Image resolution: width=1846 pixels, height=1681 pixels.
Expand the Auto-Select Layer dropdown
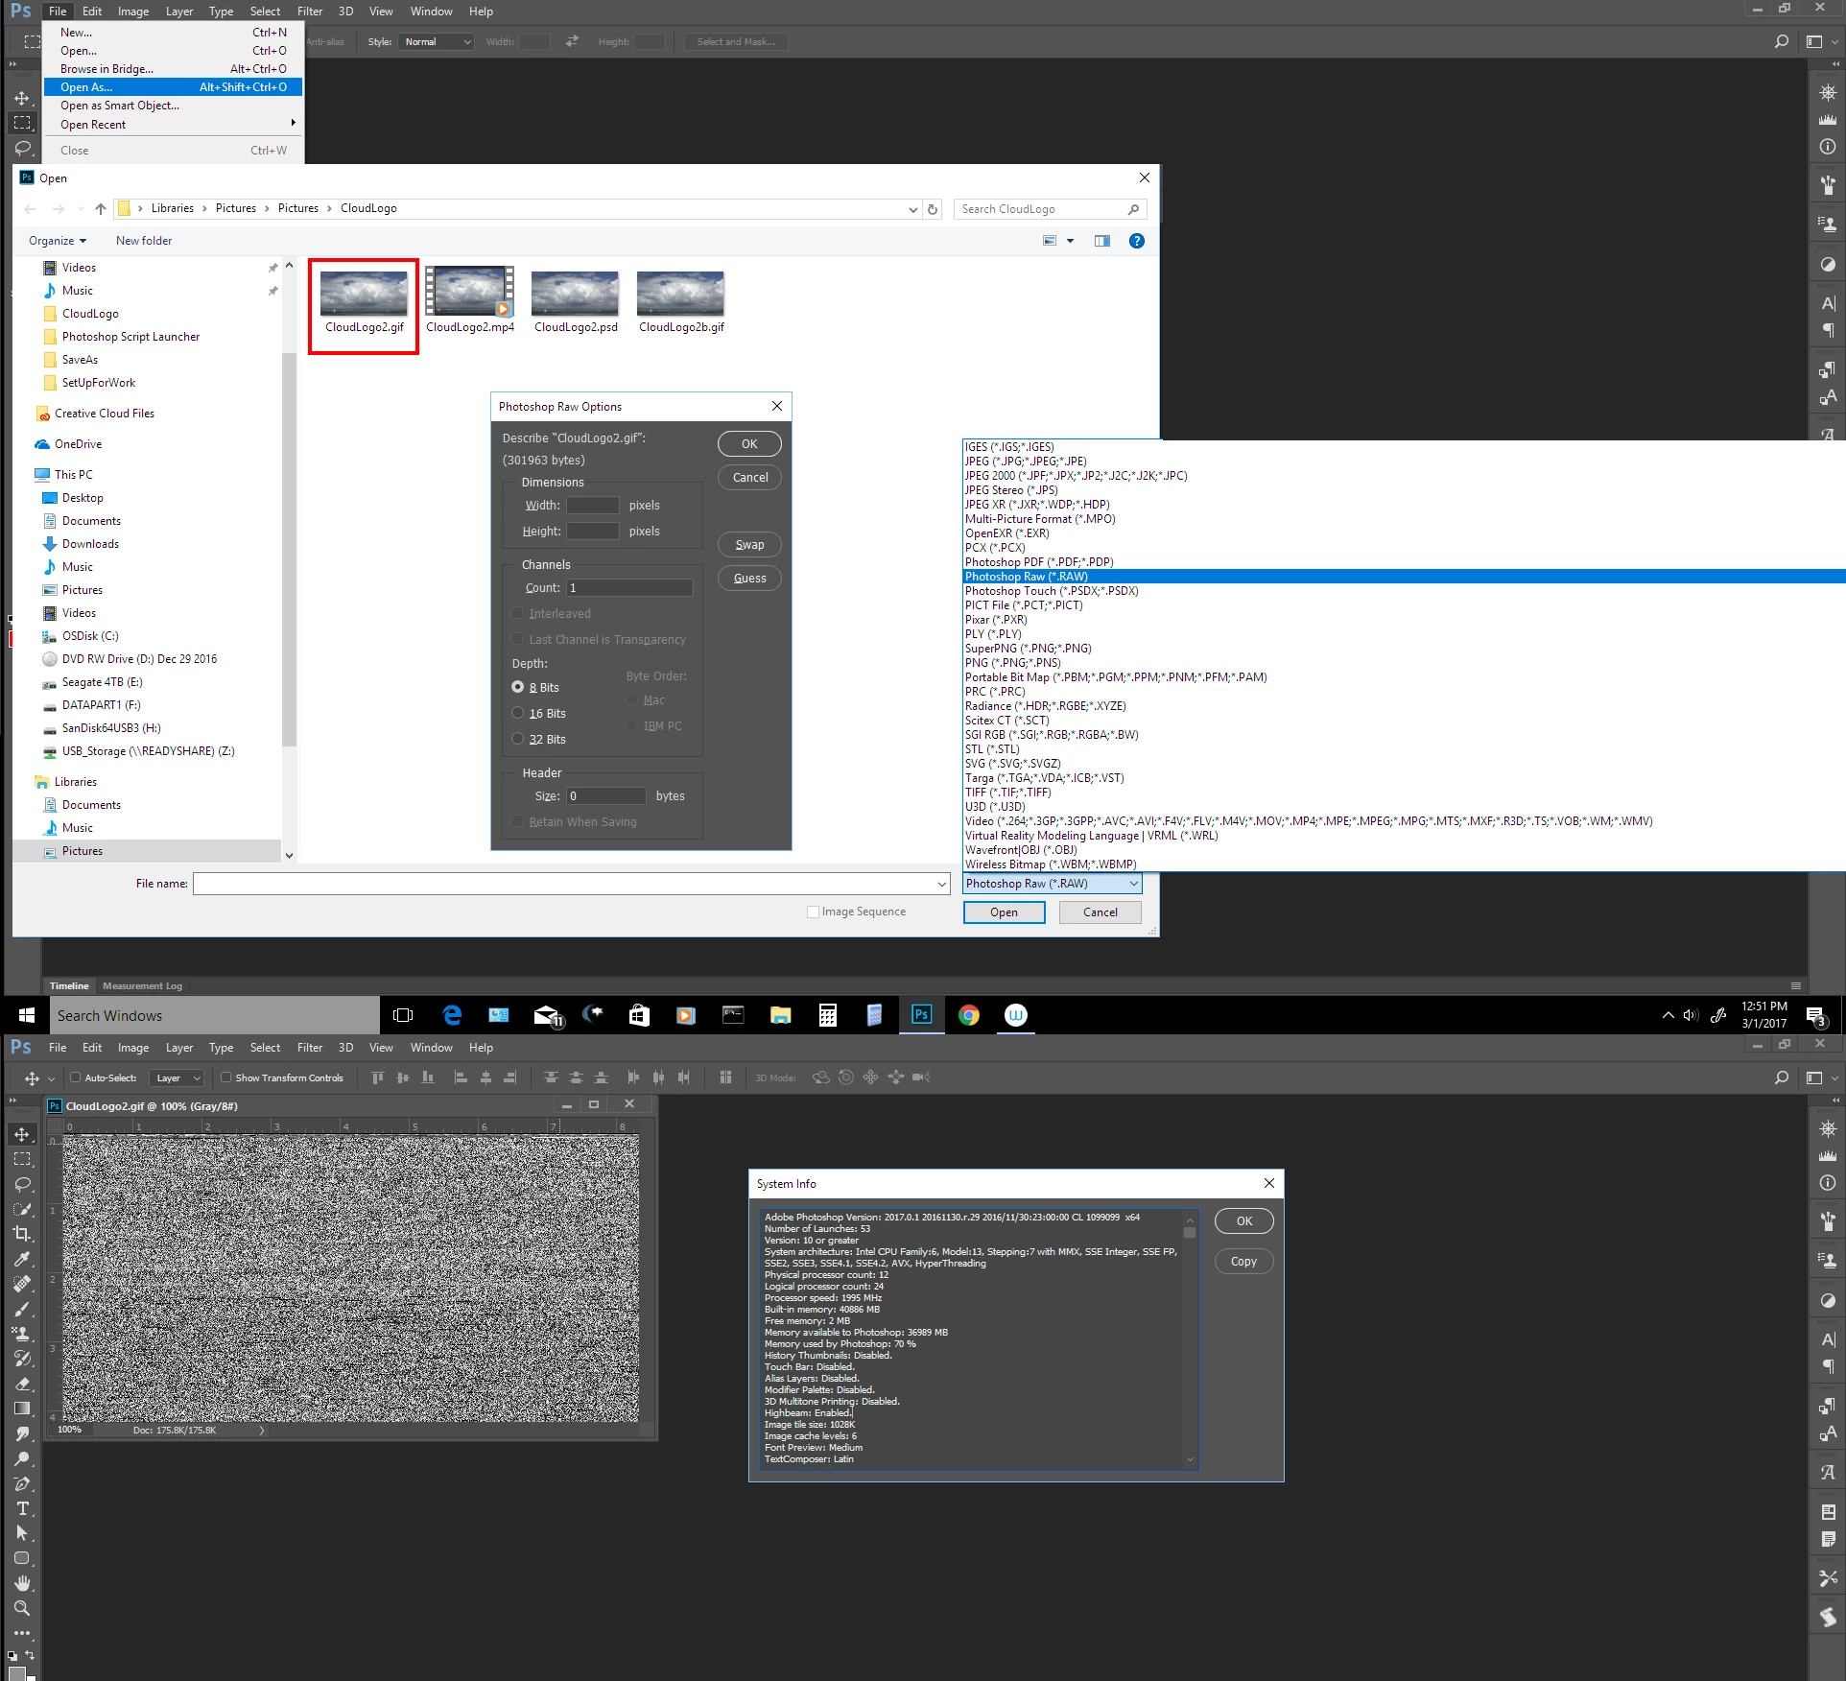[x=177, y=1077]
